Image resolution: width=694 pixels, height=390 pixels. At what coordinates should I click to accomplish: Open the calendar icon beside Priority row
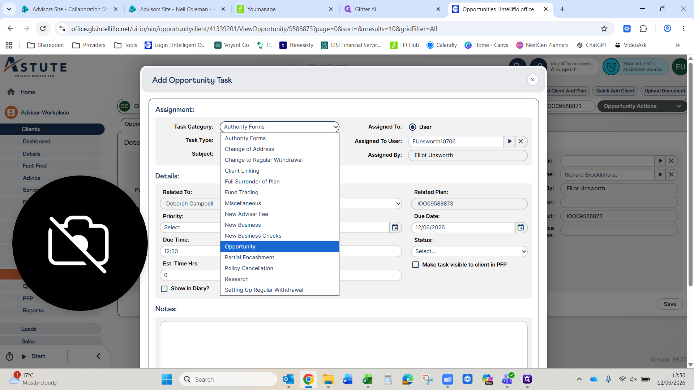coord(395,227)
